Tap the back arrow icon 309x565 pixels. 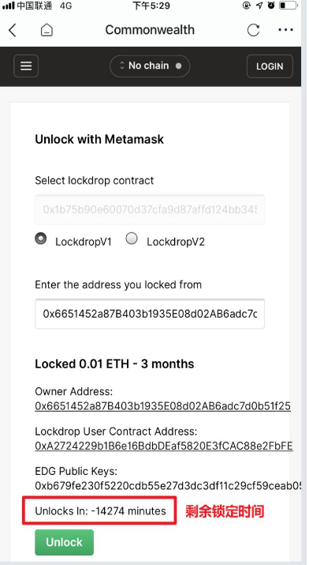[12, 31]
